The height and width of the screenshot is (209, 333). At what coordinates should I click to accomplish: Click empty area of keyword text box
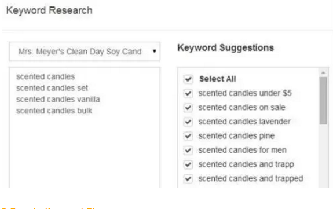click(85, 151)
